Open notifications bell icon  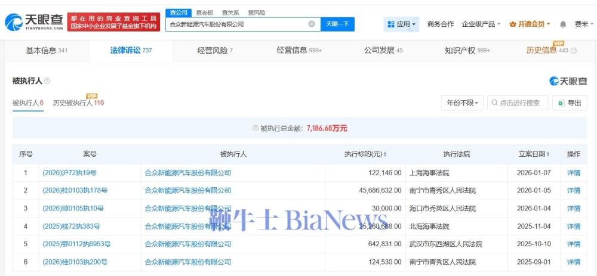tap(563, 24)
